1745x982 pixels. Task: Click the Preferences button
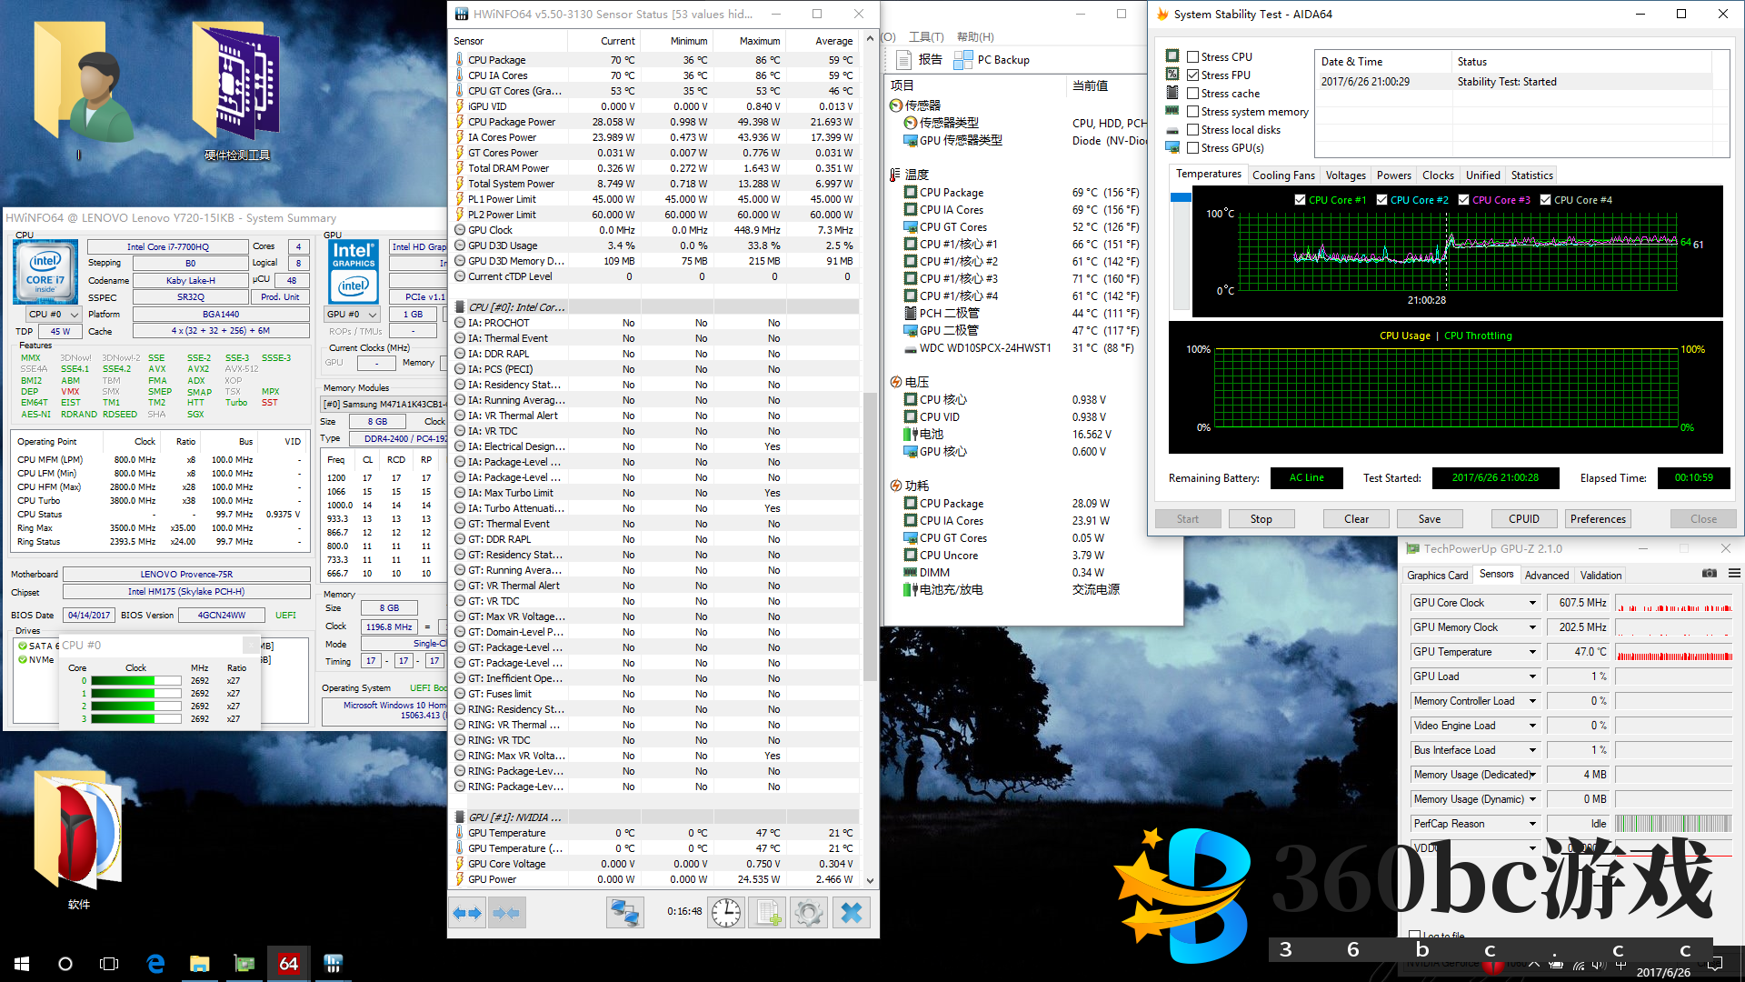(1597, 518)
